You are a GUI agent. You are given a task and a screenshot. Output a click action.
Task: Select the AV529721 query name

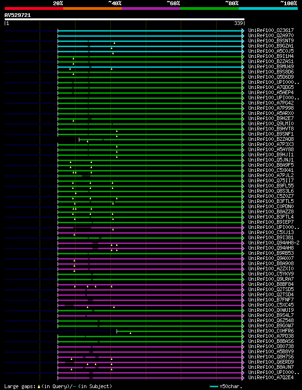(x=17, y=15)
